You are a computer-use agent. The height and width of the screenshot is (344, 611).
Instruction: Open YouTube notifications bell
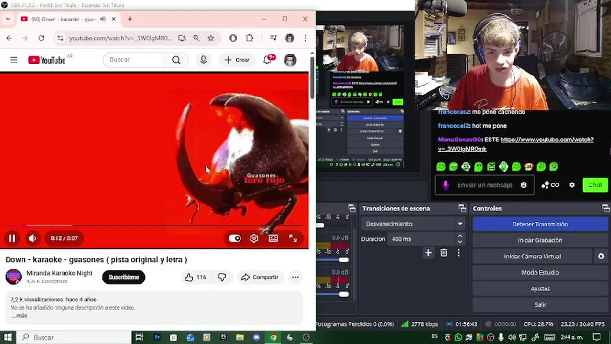(x=268, y=60)
